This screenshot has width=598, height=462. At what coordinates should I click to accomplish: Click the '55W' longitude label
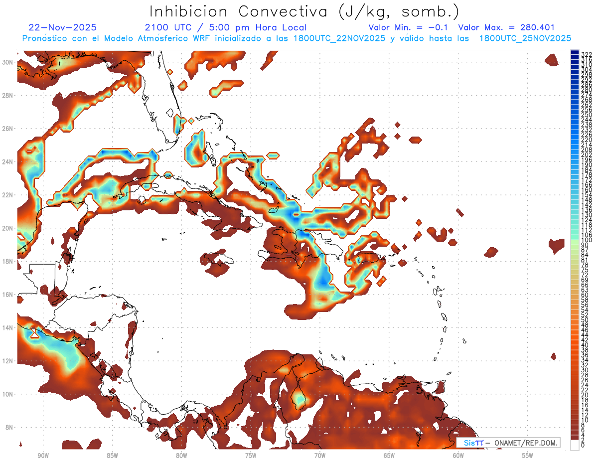(x=528, y=456)
